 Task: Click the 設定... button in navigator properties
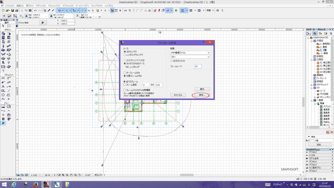click(x=320, y=144)
